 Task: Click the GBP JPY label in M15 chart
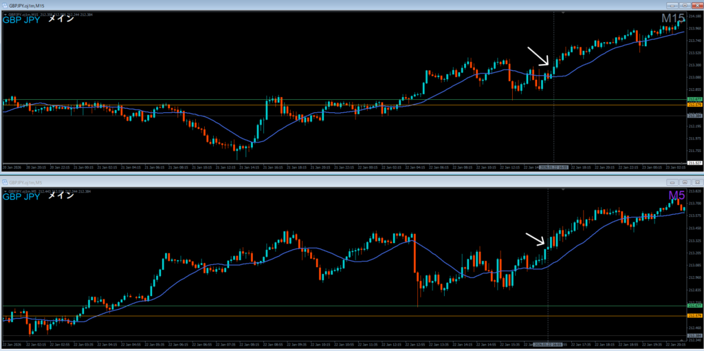(21, 20)
